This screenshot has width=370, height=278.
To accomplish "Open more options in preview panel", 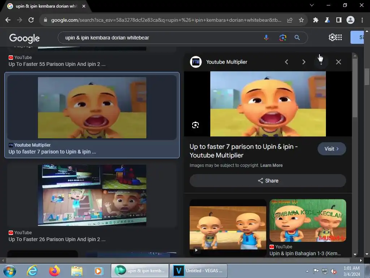I will (321, 62).
